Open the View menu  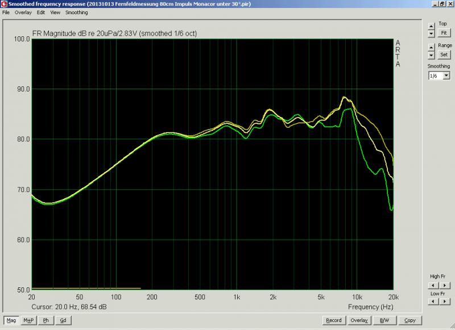point(55,12)
